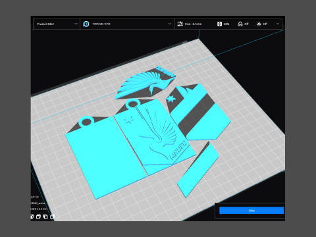The image size is (316, 237).
Task: Click the Fine 0.1mm profile label
Action: 193,24
